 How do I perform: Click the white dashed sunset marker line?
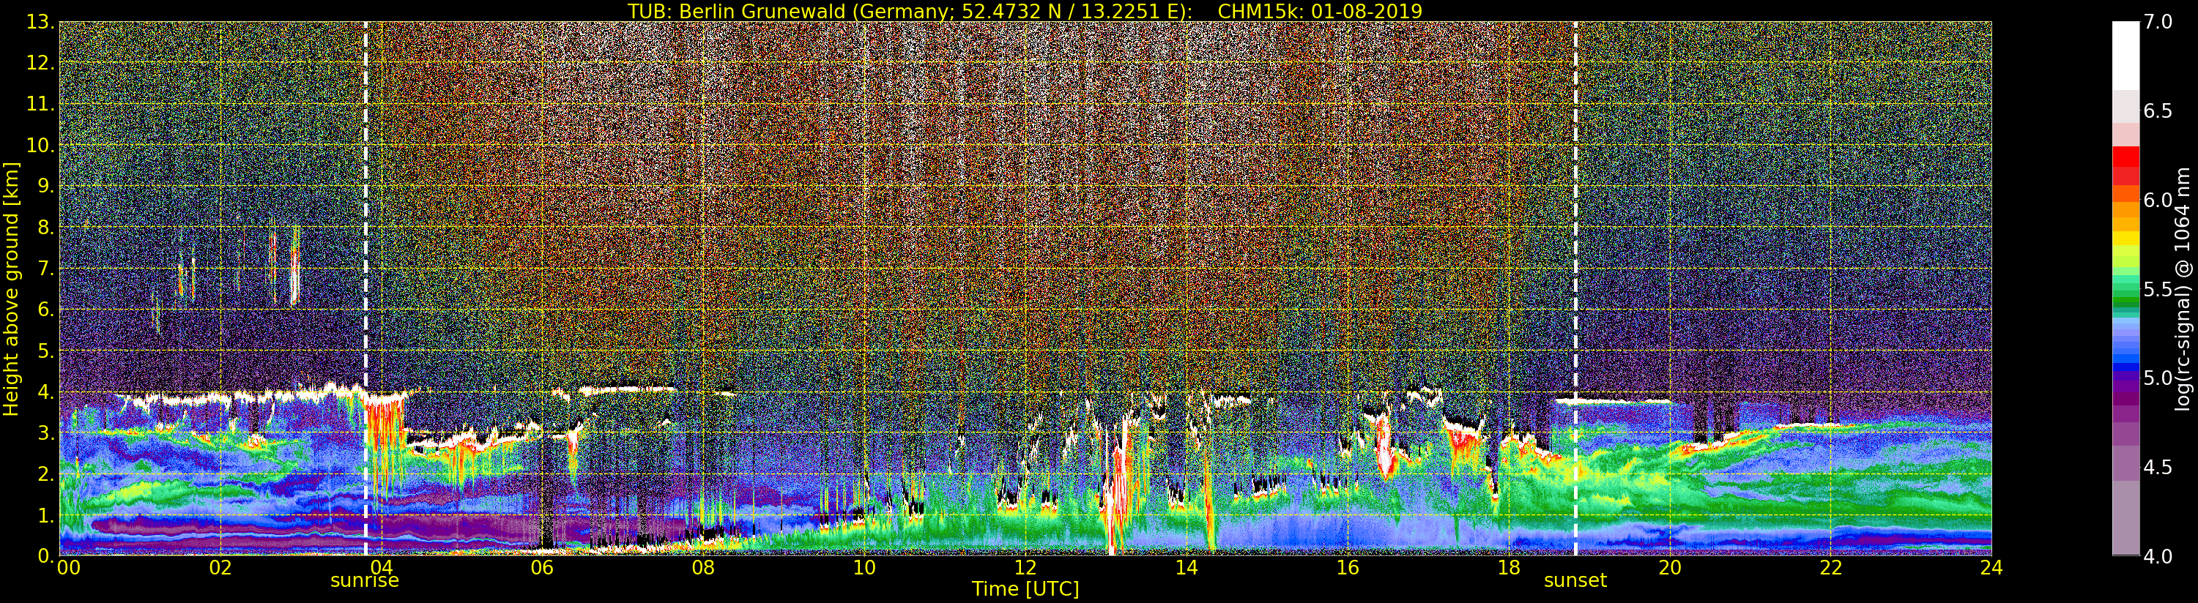[x=1575, y=288]
